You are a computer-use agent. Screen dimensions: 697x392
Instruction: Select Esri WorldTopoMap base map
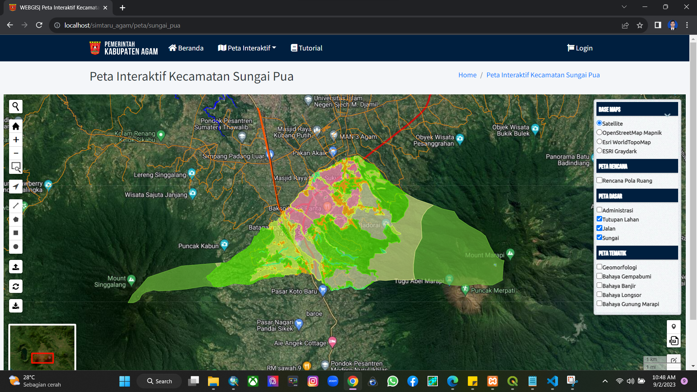599,142
